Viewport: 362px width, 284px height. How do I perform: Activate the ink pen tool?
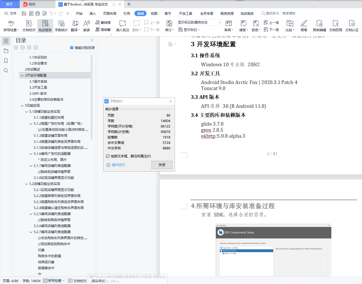[304, 26]
